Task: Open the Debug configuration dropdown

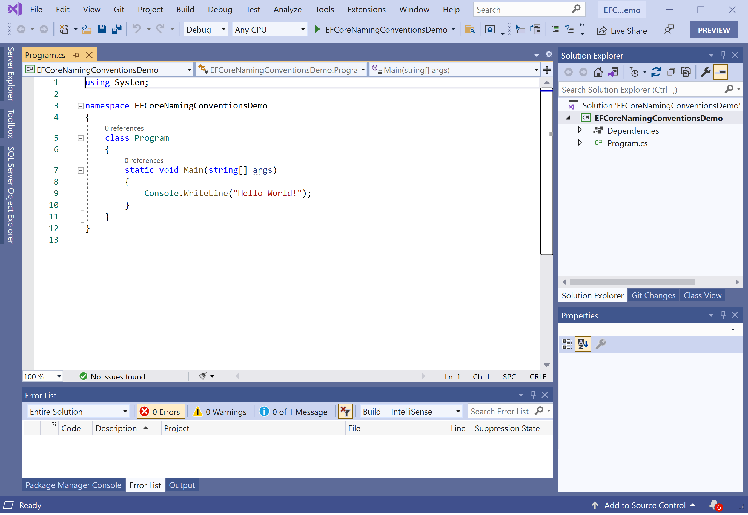Action: coord(205,30)
